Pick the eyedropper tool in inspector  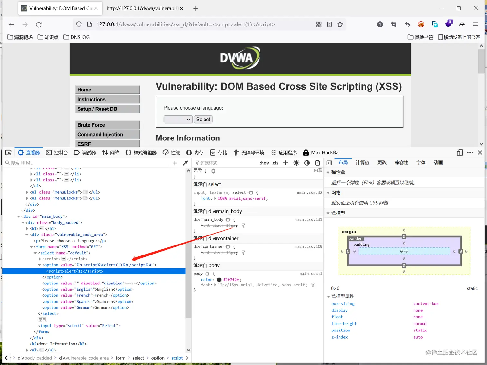[x=186, y=163]
